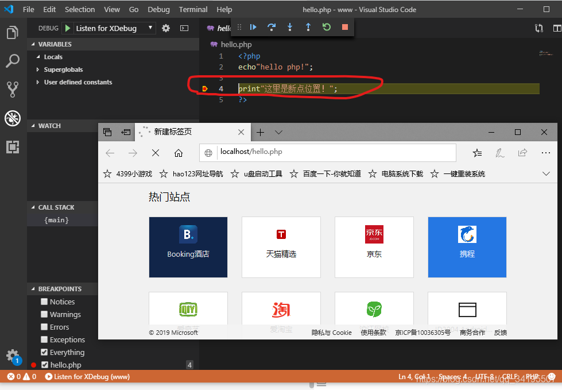Click the 隐私与Cookie footer link
The height and width of the screenshot is (390, 562).
[331, 332]
